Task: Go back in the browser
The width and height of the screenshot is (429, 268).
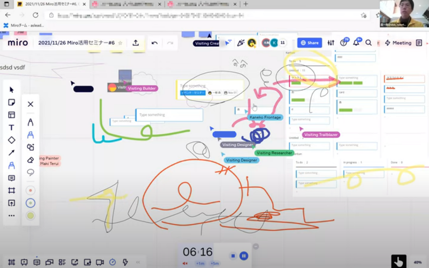Action: point(8,15)
